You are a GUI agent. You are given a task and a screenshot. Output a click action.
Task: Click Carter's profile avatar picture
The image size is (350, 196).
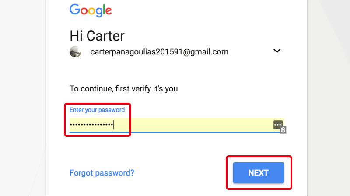(x=75, y=52)
